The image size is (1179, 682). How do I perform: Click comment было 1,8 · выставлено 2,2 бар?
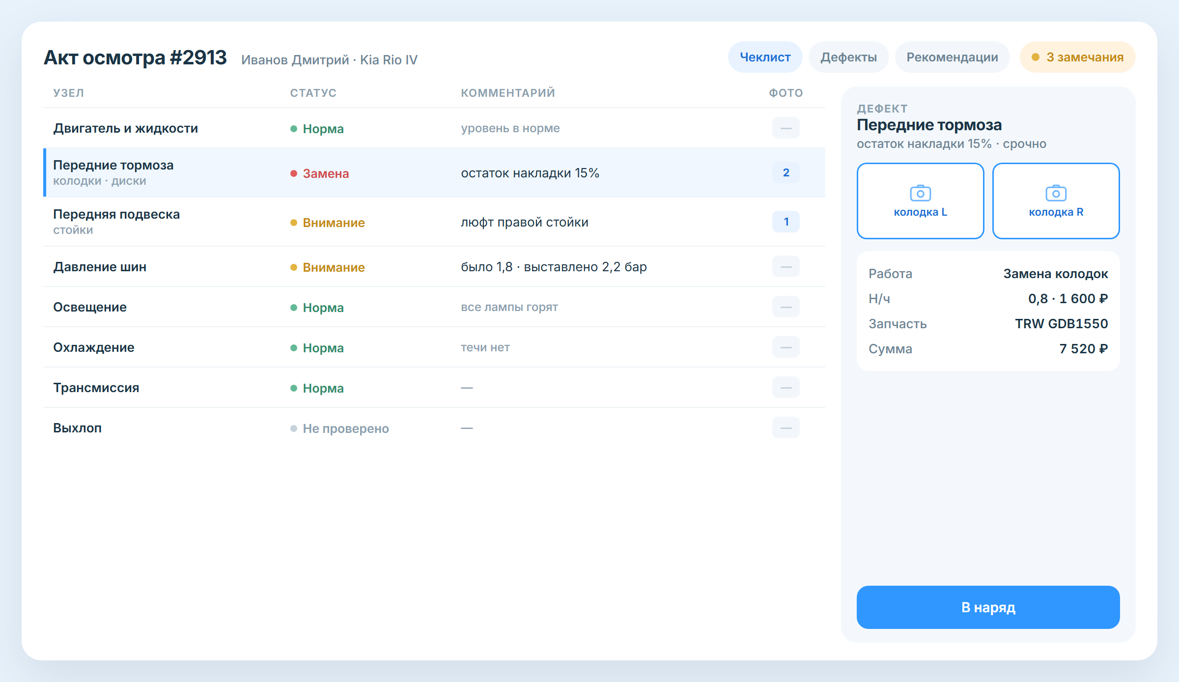pyautogui.click(x=554, y=267)
